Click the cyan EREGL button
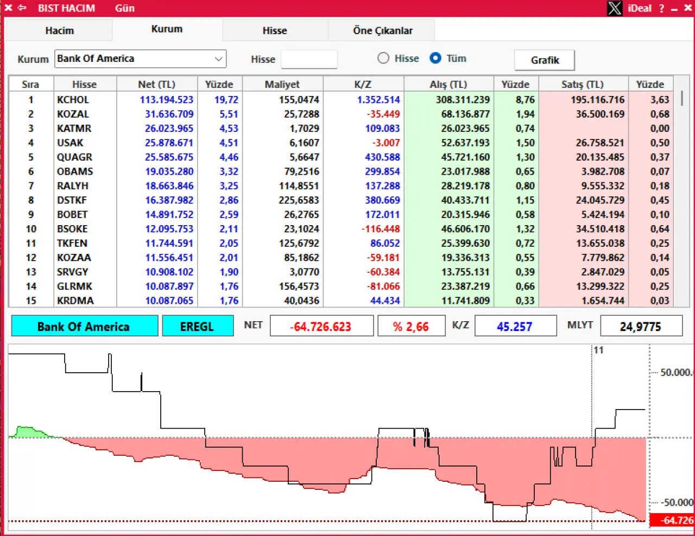 pos(198,327)
